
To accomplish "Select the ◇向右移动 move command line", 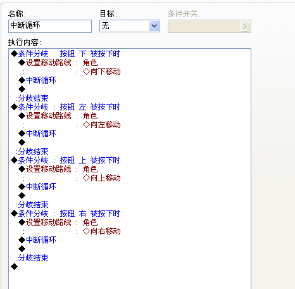I will (102, 231).
